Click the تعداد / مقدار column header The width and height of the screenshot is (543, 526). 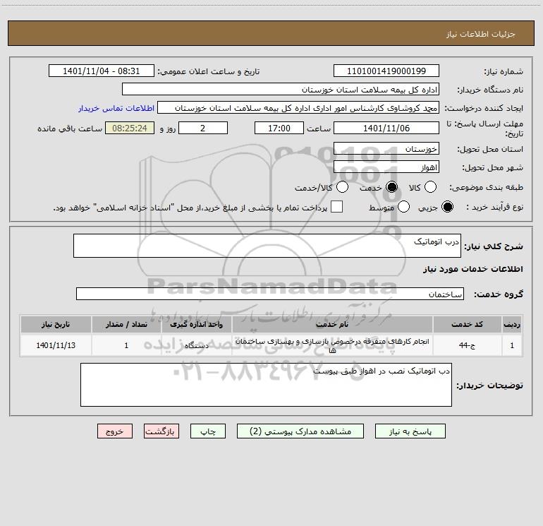(126, 325)
